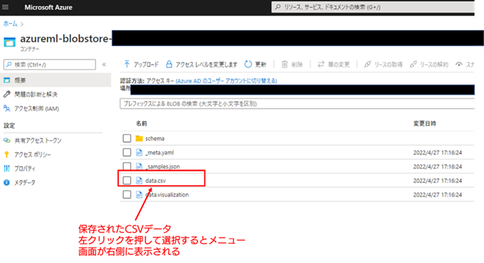Sort by the 変更日時 column header
The height and width of the screenshot is (263, 484).
click(424, 123)
